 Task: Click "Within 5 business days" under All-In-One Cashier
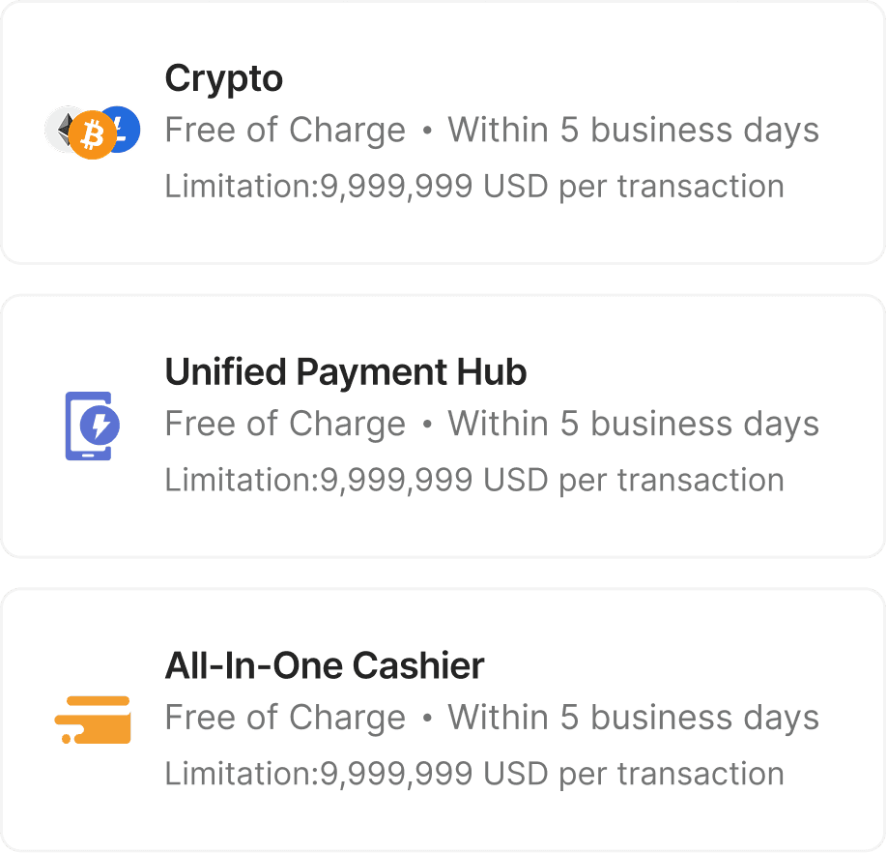(633, 718)
